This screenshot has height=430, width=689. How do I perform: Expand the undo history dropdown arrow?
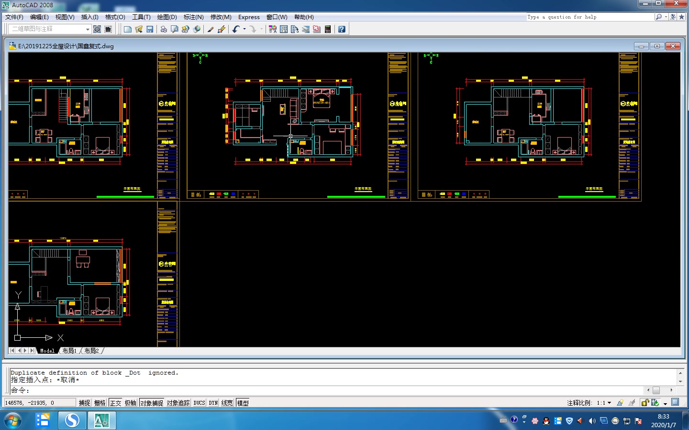[x=244, y=29]
